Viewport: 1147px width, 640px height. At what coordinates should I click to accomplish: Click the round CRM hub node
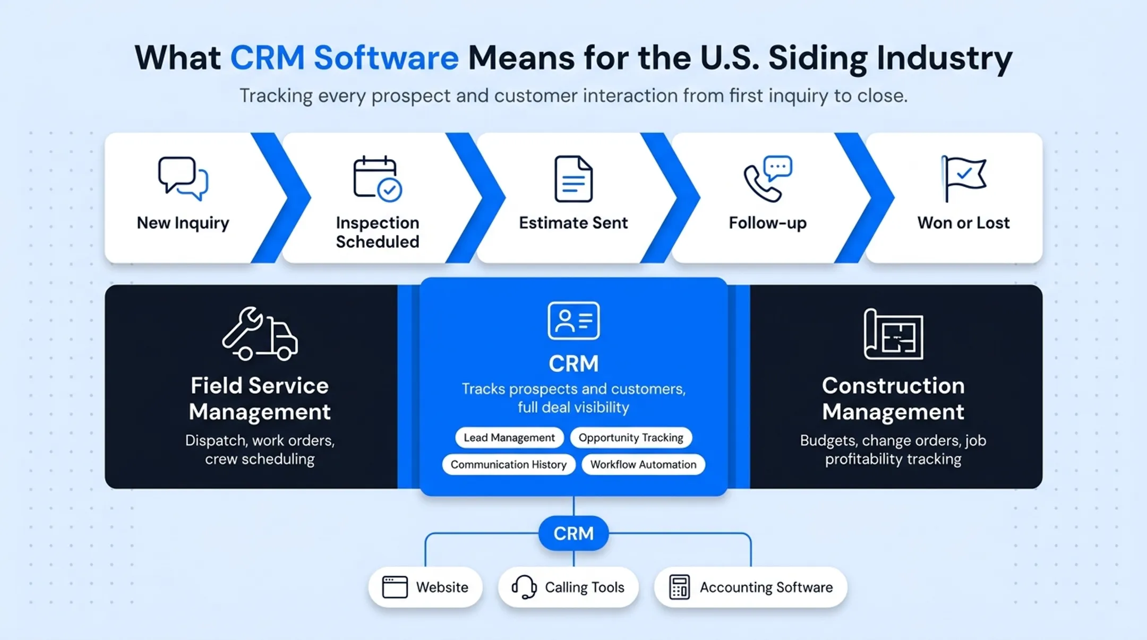tap(573, 533)
